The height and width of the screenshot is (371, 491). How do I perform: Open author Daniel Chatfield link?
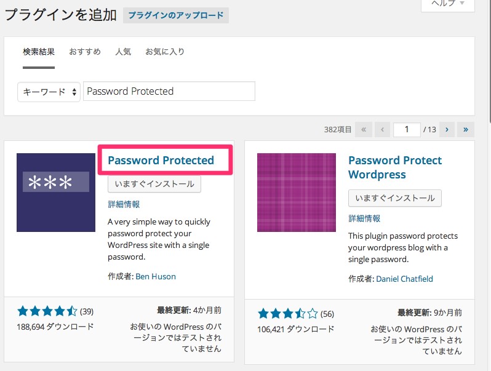404,279
